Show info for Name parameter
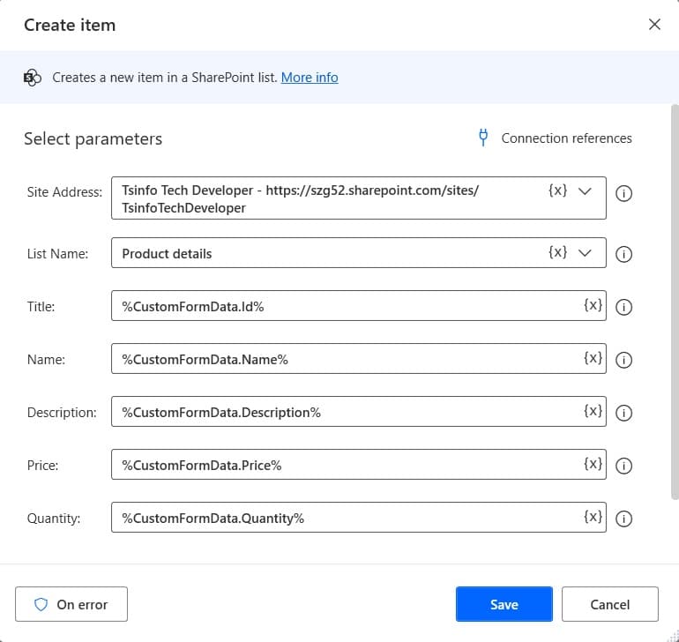679x642 pixels. pyautogui.click(x=623, y=360)
